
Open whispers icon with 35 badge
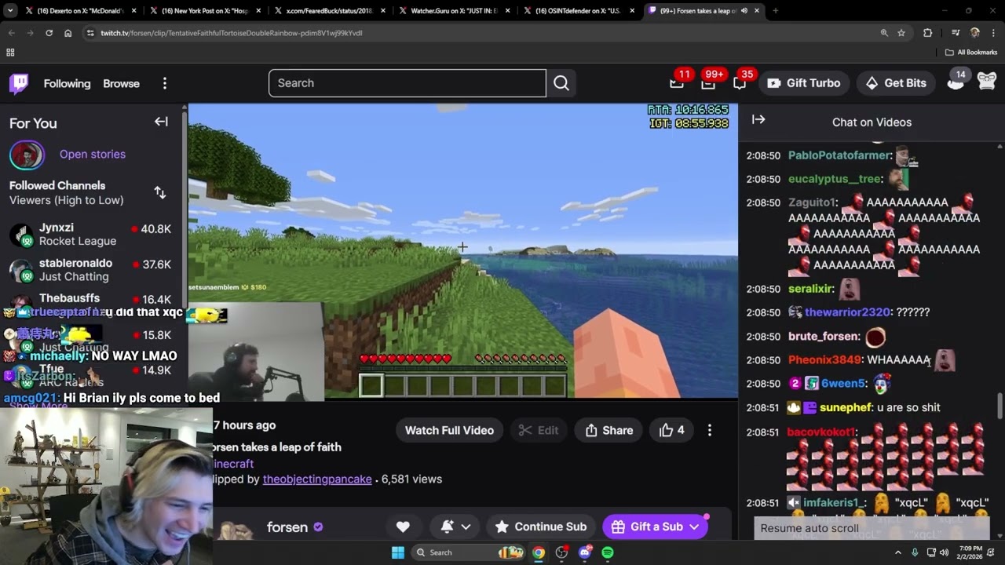pos(740,82)
